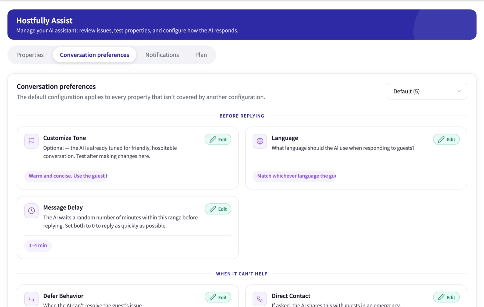Click the 'Match whichever language' chip
484x307 pixels.
294,176
